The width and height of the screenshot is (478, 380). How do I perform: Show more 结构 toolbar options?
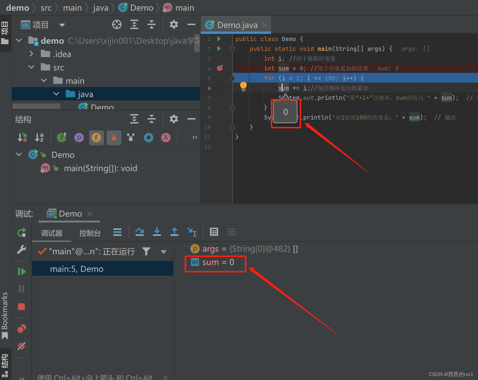[x=195, y=138]
